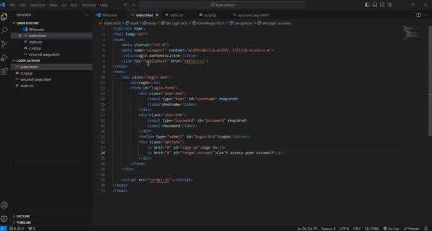This screenshot has height=231, width=432.
Task: Open the notifications bell in status bar
Action: coord(426,228)
